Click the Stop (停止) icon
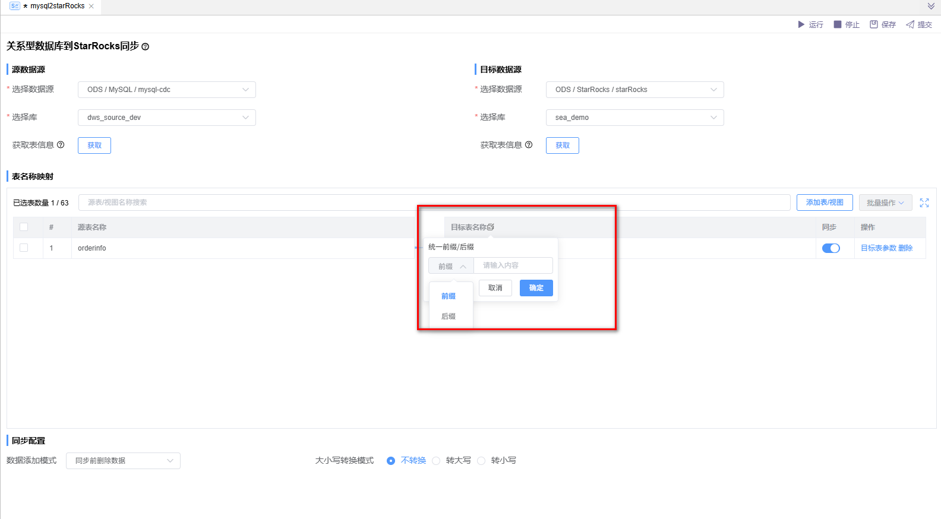Image resolution: width=941 pixels, height=519 pixels. click(838, 24)
